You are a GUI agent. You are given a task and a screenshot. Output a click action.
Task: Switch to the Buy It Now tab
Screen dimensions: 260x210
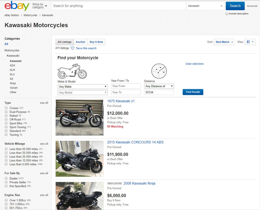96,42
